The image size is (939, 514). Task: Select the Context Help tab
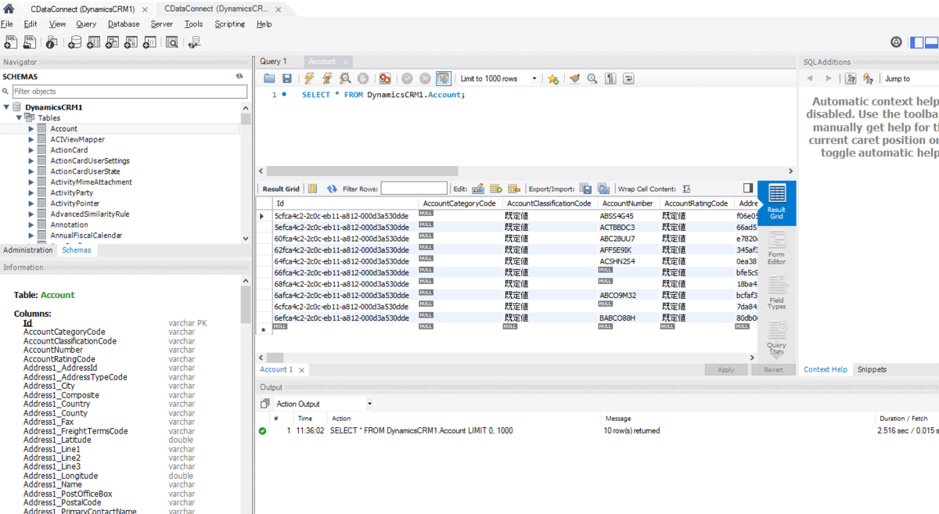(x=826, y=369)
